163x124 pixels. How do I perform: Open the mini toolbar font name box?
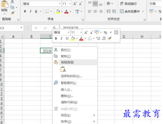point(61,32)
